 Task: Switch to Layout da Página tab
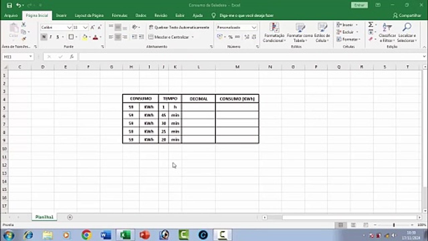click(89, 15)
